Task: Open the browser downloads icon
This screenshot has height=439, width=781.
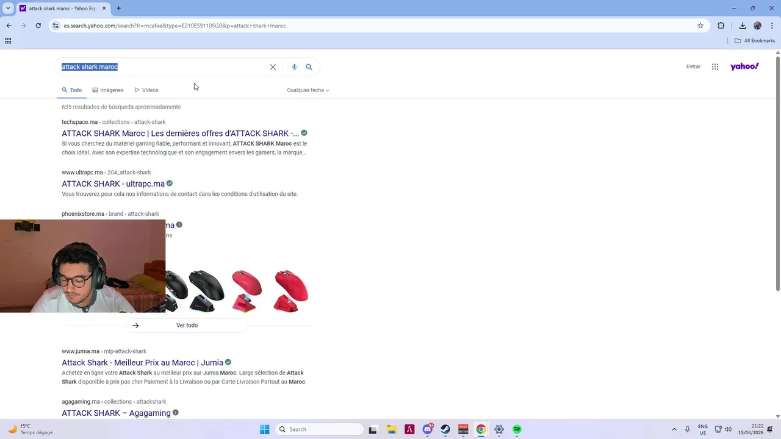Action: click(743, 26)
